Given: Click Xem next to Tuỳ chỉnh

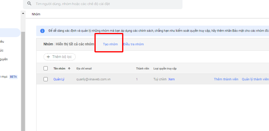Looking at the screenshot, I should pyautogui.click(x=171, y=79).
